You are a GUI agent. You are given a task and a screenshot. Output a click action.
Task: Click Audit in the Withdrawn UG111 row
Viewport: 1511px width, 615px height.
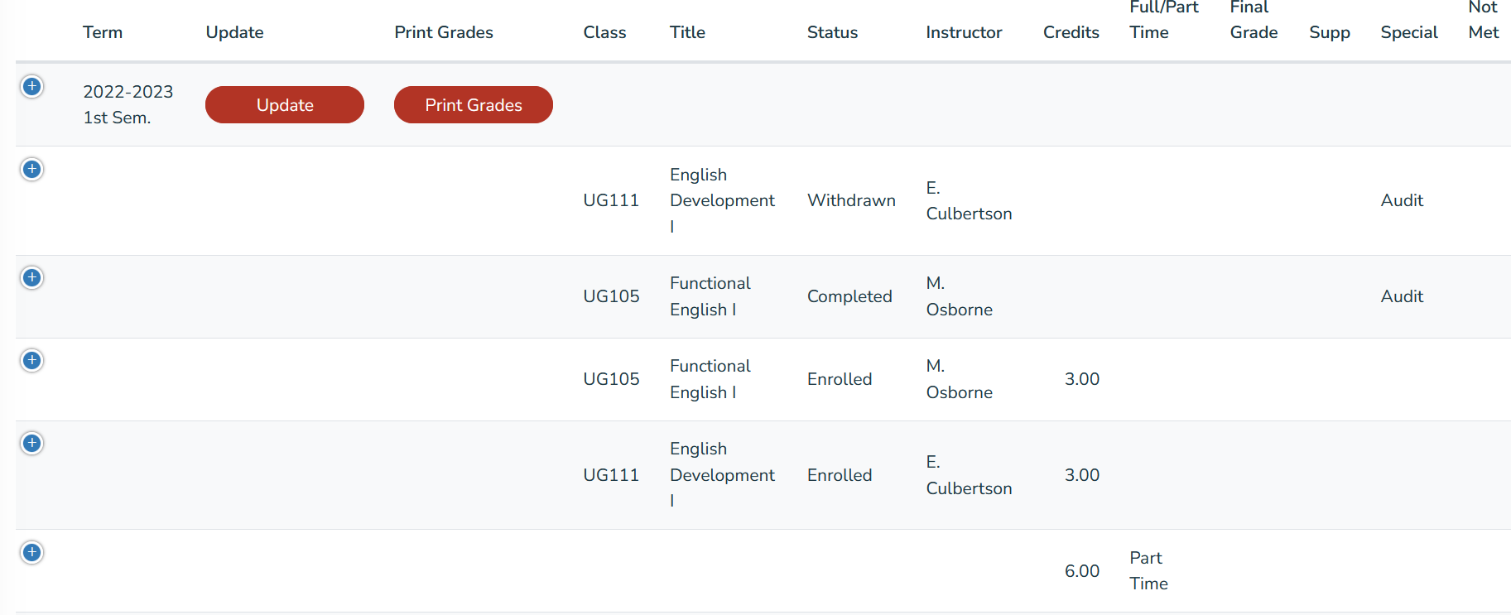pos(1402,200)
